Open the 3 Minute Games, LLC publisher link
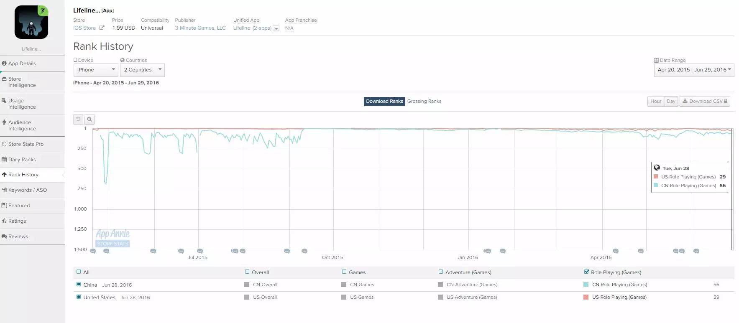739x323 pixels. 200,28
